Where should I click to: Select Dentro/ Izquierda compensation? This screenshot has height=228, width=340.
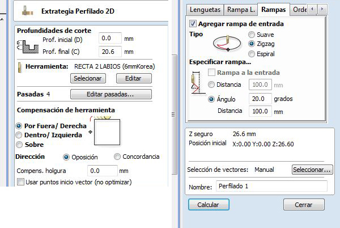(x=19, y=135)
